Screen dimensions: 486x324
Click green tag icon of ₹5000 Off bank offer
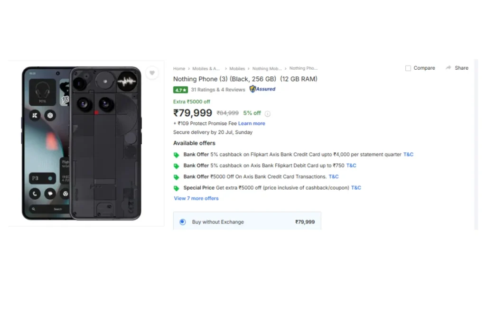click(x=177, y=177)
